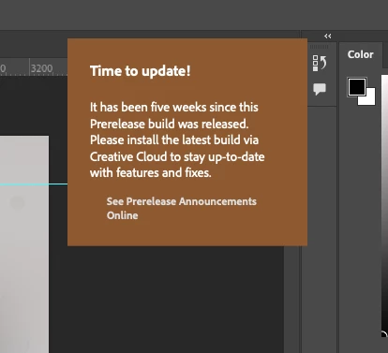388x353 pixels.
Task: Click the light gray document canvas
Action: pos(24,244)
